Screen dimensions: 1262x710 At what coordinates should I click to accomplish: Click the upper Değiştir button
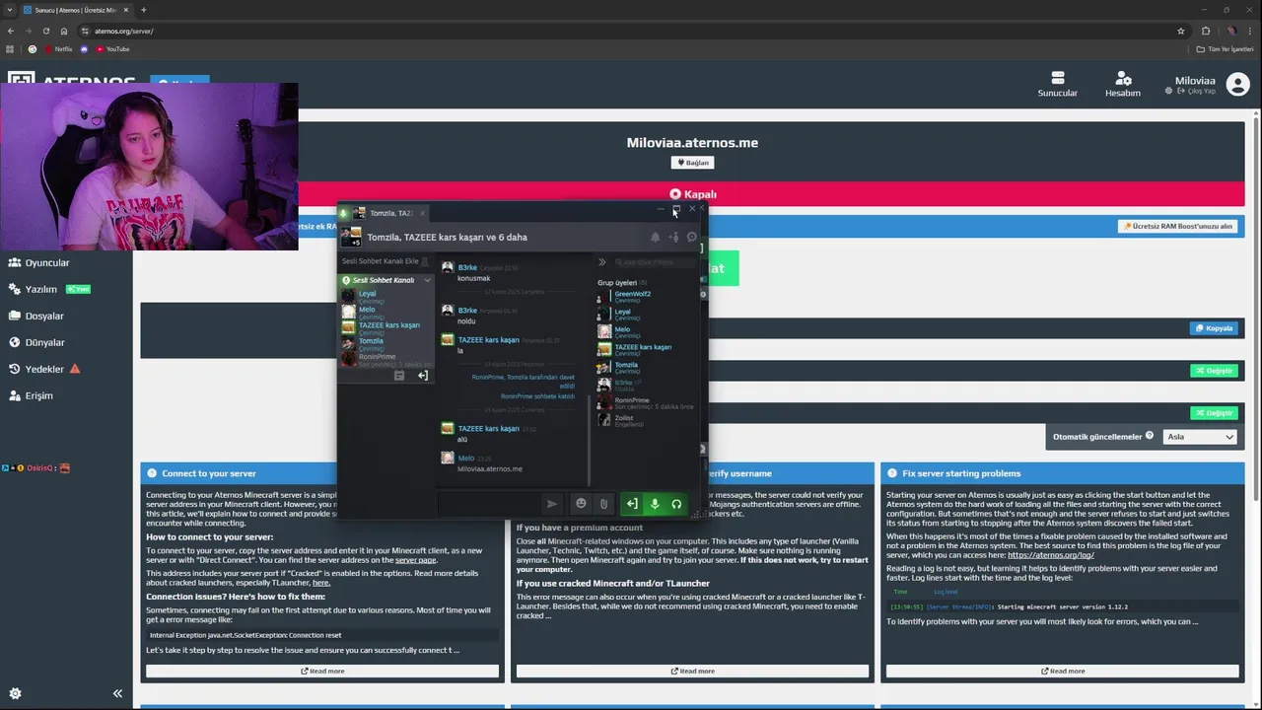point(1214,371)
